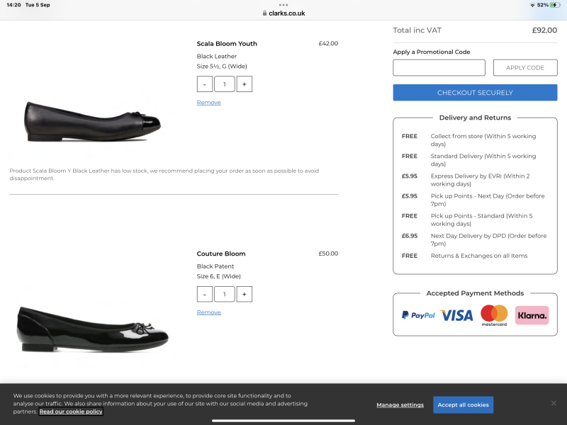Accept all cookies
Viewport: 567px width, 425px height.
click(x=464, y=404)
